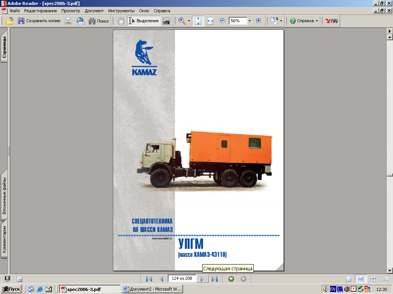Screen dimensions: 393x294
Task: Expand the zoom tool dropdown arrow
Action: [x=189, y=21]
